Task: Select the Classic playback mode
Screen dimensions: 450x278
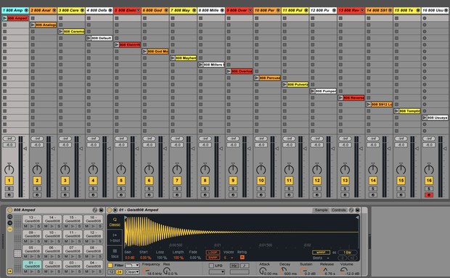Action: point(115,222)
